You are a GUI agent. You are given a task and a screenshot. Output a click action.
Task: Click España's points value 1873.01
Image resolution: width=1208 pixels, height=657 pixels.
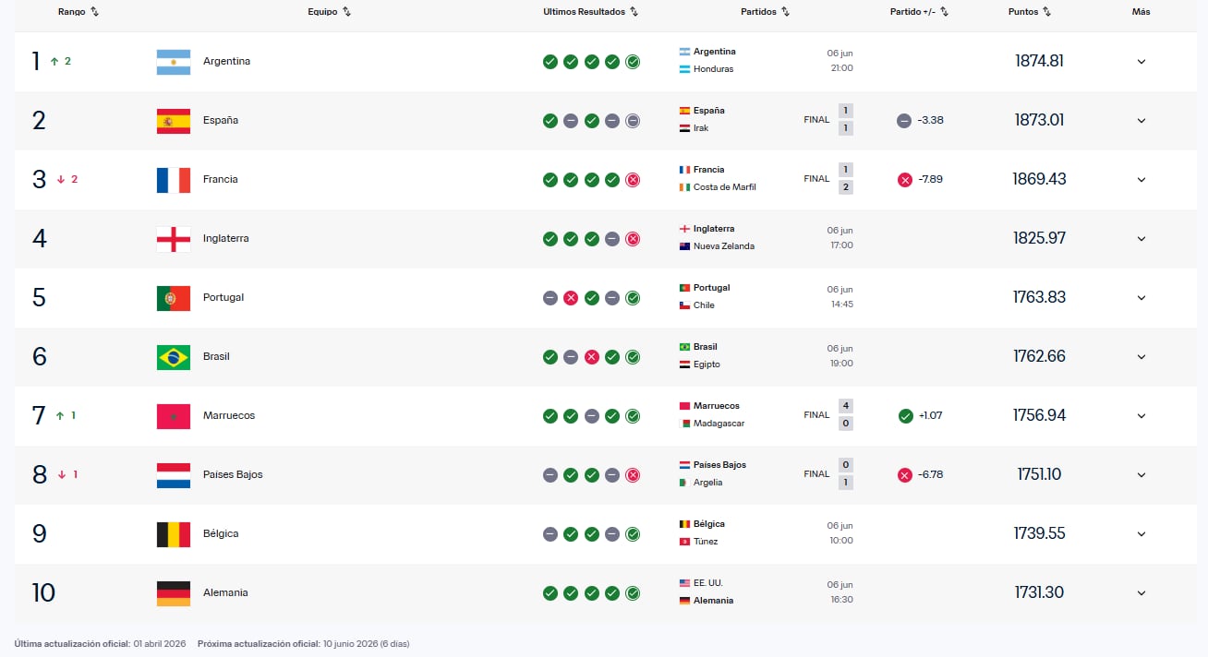pyautogui.click(x=1039, y=120)
